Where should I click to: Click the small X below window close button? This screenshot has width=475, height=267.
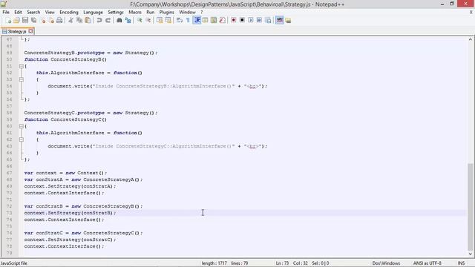pyautogui.click(x=471, y=12)
